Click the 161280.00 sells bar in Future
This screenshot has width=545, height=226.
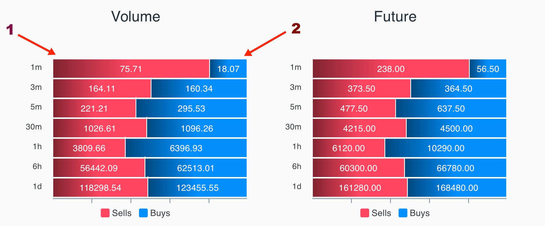point(360,188)
